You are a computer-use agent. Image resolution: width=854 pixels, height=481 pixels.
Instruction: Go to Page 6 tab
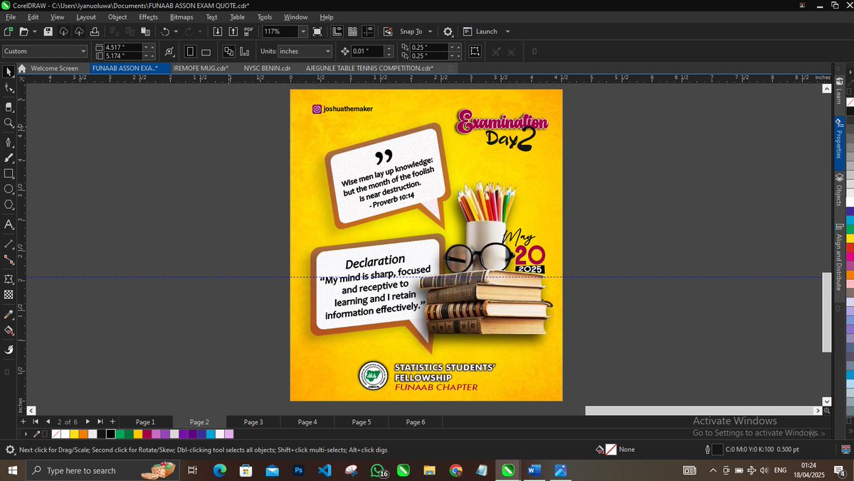(x=416, y=422)
